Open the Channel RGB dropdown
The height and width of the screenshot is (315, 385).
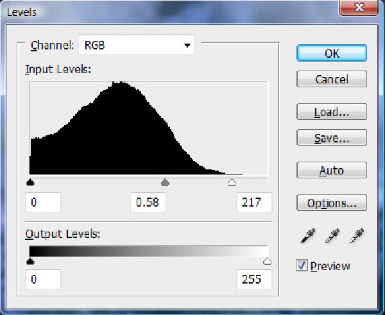pyautogui.click(x=137, y=45)
